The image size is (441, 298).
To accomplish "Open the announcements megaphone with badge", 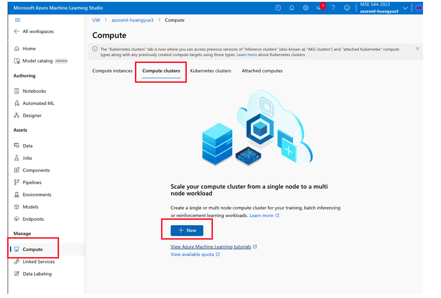I will point(320,7).
